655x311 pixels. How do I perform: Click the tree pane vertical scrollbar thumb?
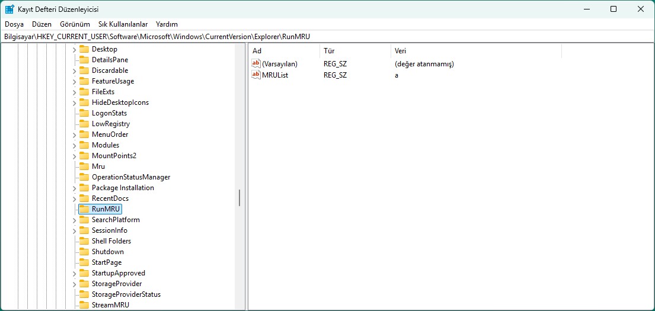tap(239, 198)
